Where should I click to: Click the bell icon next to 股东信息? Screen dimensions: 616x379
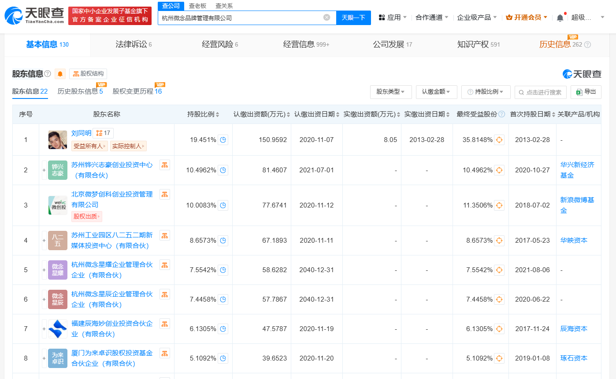coord(59,74)
